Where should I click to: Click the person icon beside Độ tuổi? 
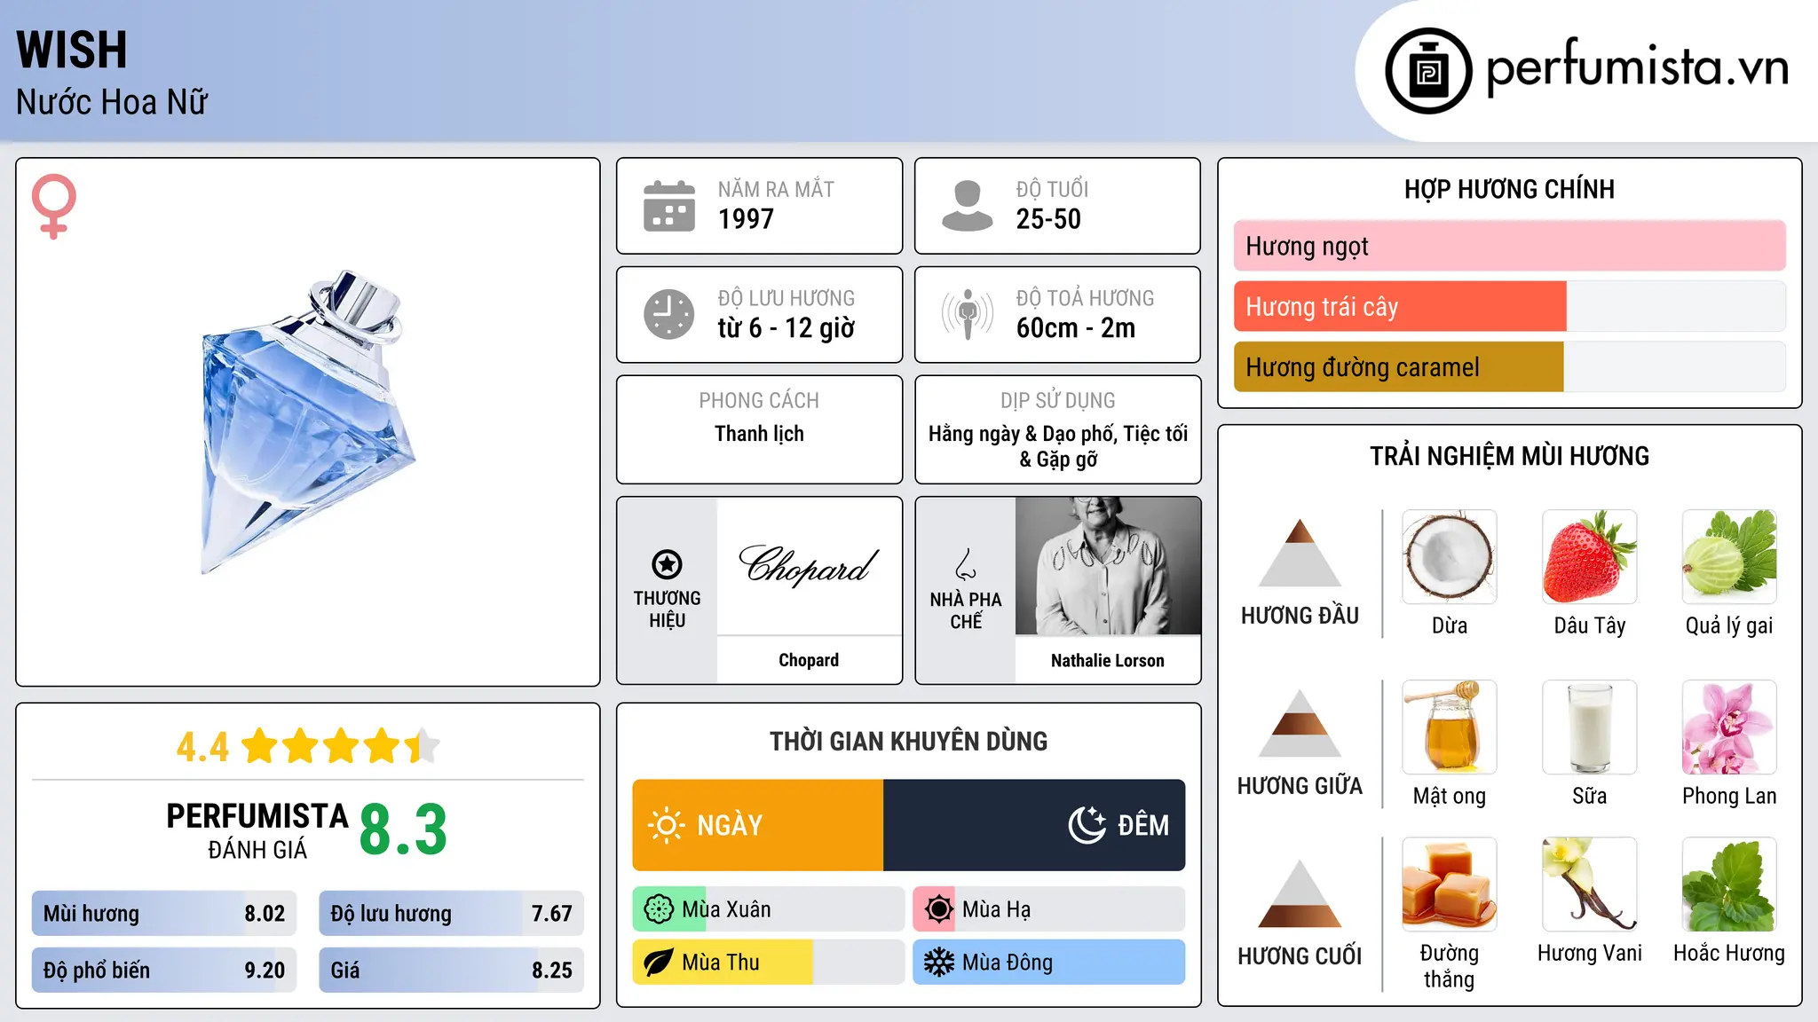(968, 206)
